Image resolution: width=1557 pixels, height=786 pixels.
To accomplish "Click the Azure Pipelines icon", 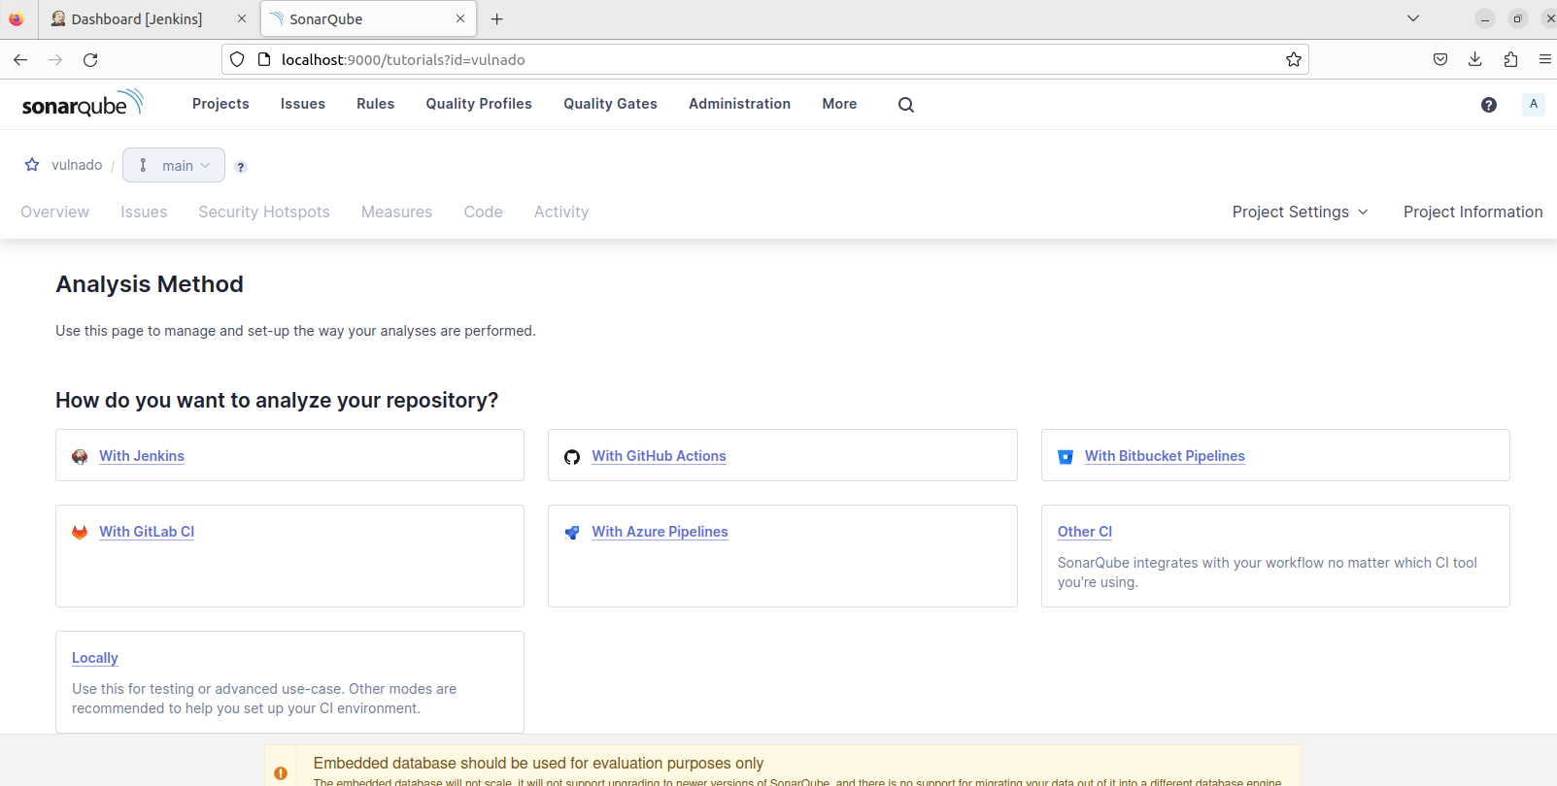I will click(572, 533).
